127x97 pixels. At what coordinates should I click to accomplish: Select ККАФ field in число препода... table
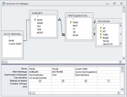pyautogui.click(x=11, y=41)
